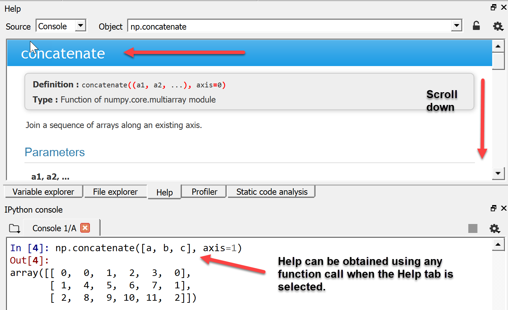Open the Profiler tab
Image resolution: width=508 pixels, height=310 pixels.
(x=205, y=192)
